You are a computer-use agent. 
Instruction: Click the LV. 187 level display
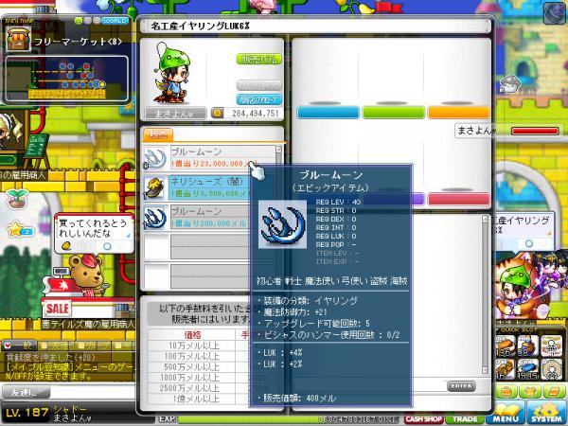coord(27,412)
